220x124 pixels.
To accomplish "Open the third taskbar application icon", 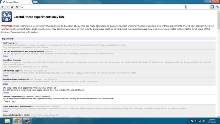I will 27,121.
